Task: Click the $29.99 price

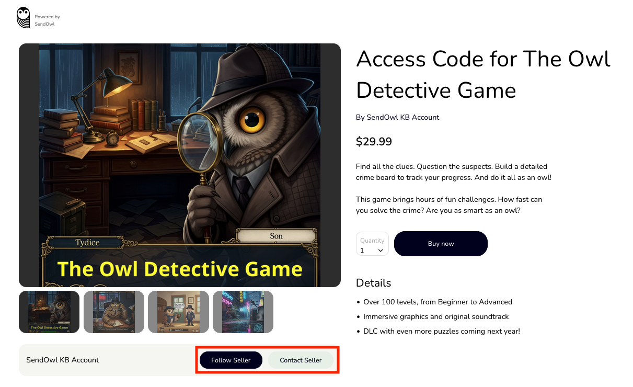Action: [x=374, y=142]
